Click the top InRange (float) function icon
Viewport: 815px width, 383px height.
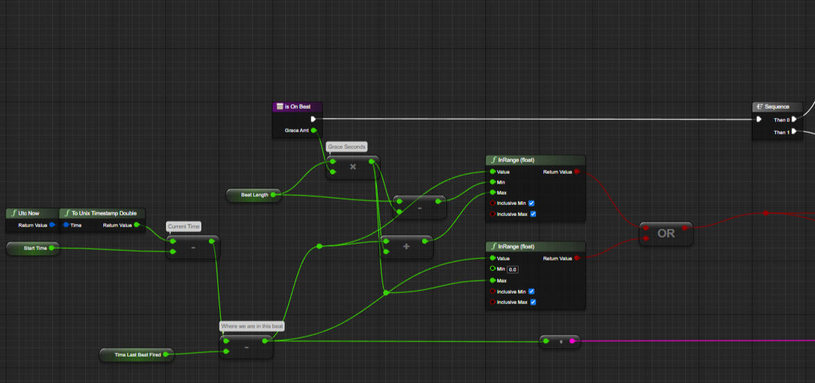(494, 160)
